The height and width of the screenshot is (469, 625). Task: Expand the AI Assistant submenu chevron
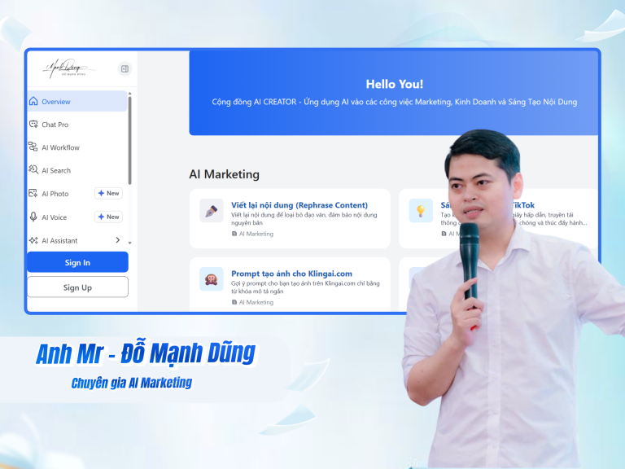pyautogui.click(x=117, y=240)
